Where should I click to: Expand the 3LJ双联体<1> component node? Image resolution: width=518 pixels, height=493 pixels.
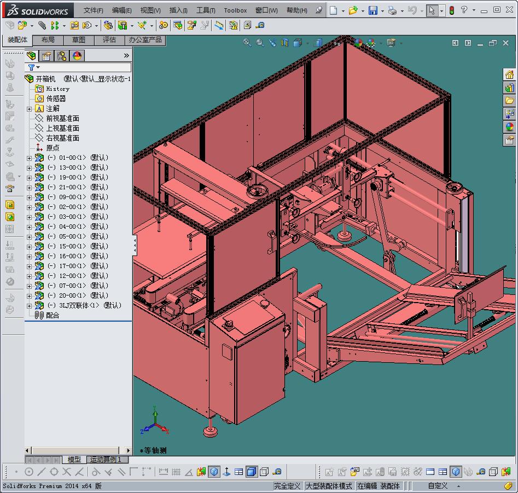tap(30, 305)
